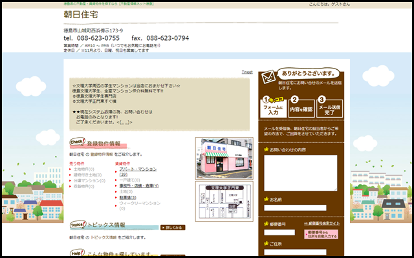414x258 pixels.
Task: Click the Help! badge icon
Action: [78, 253]
